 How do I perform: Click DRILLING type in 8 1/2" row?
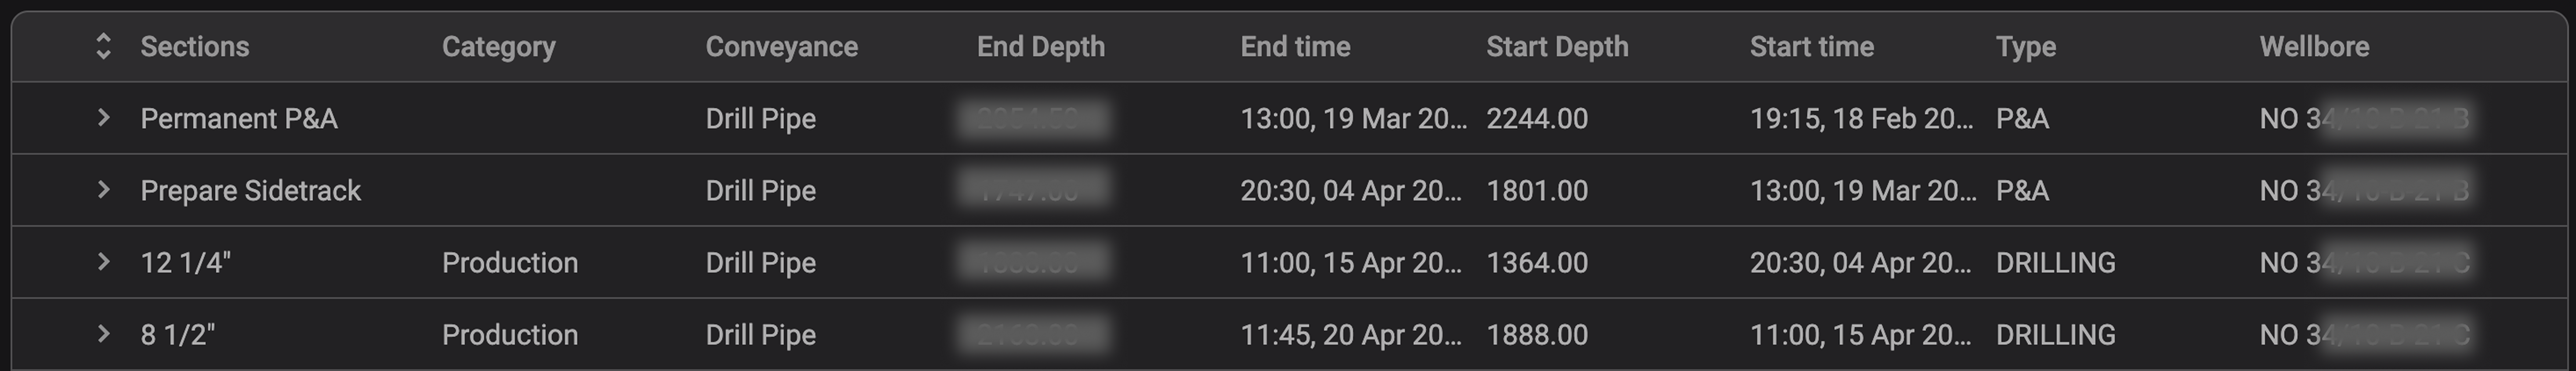[2055, 335]
